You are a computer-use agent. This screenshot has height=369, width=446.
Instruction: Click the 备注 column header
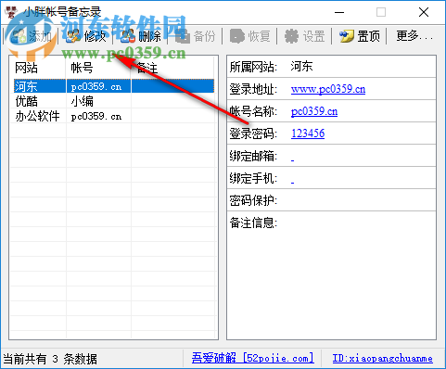click(147, 68)
